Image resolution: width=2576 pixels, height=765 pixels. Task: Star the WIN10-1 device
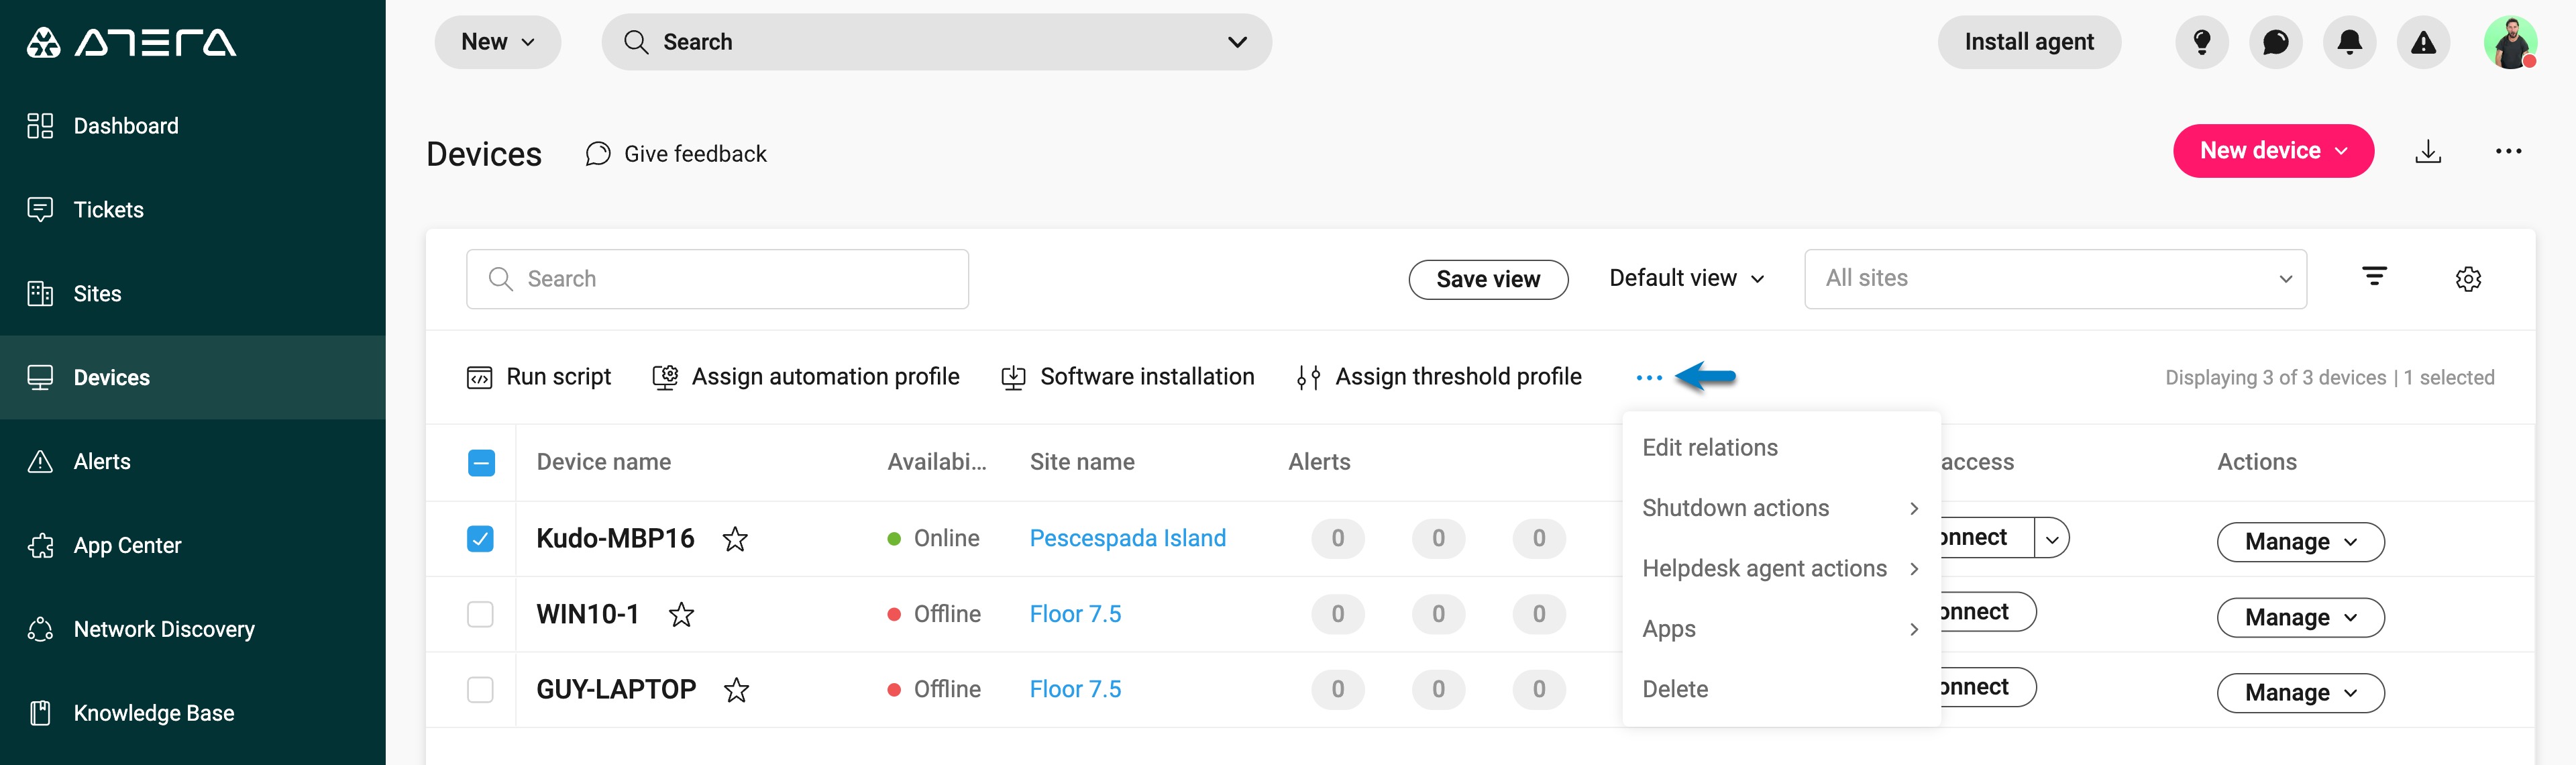681,614
